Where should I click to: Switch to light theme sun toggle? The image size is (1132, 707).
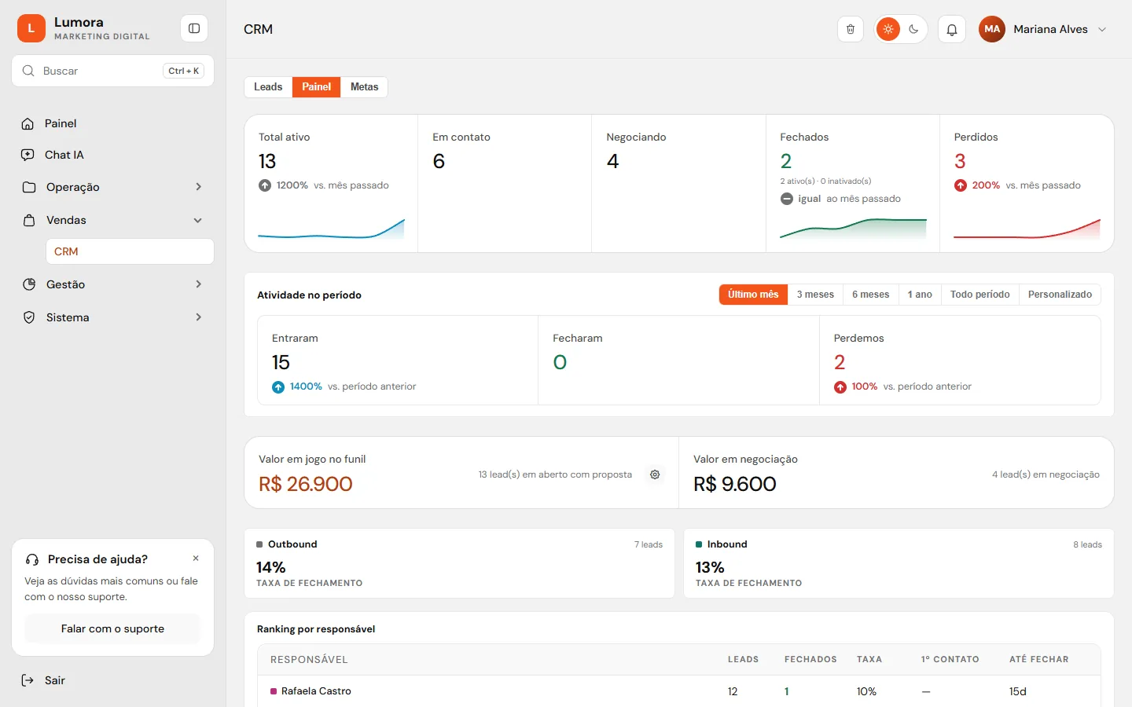[888, 29]
